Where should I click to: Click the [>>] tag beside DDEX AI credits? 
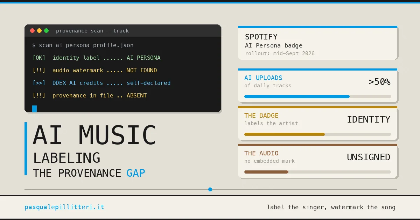click(39, 83)
